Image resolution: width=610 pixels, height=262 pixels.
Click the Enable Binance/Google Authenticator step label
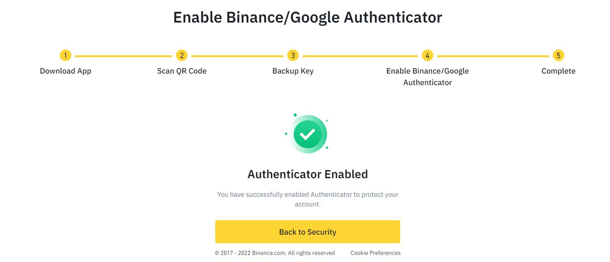pyautogui.click(x=427, y=76)
